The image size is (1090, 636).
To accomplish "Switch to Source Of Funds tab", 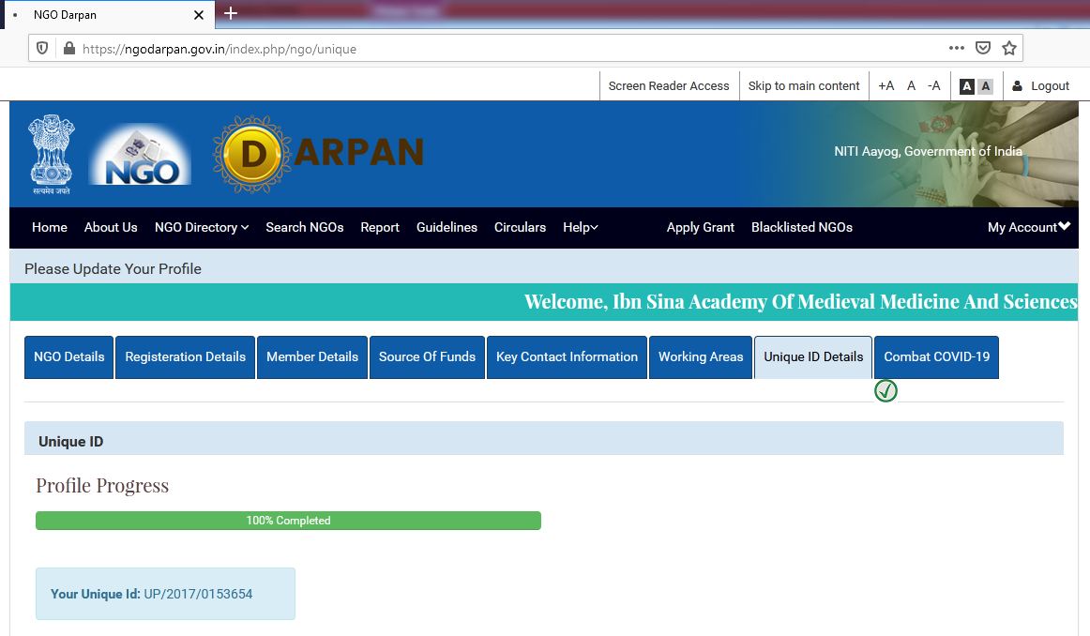I will [x=427, y=357].
